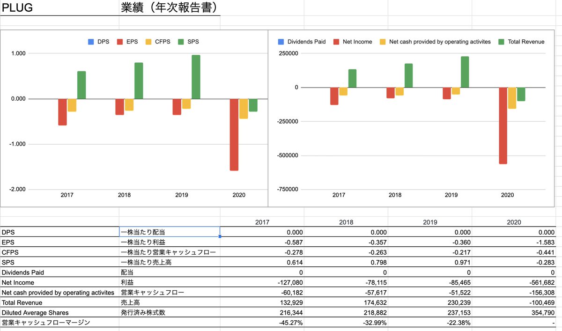Select the Total Revenue value -100,469
Viewport: 562px width, 331px height.
[514, 302]
